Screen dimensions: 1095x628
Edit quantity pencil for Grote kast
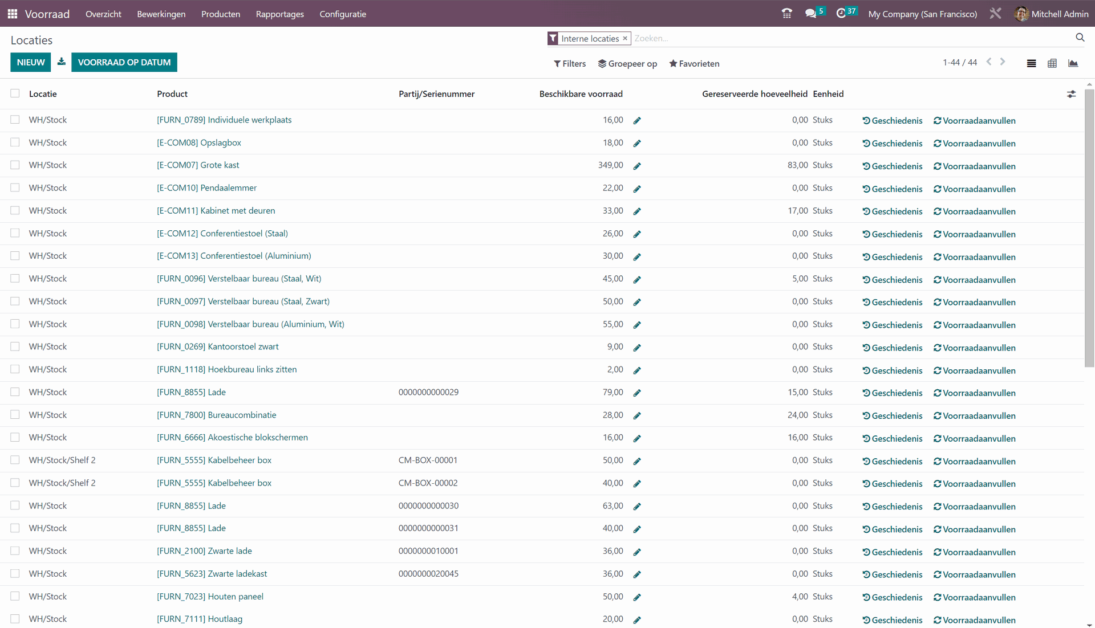637,166
